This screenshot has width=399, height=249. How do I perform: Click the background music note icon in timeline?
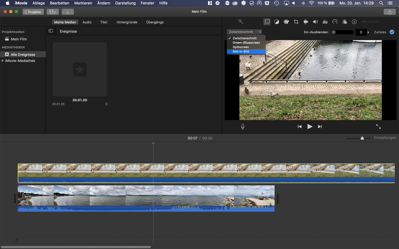click(17, 240)
